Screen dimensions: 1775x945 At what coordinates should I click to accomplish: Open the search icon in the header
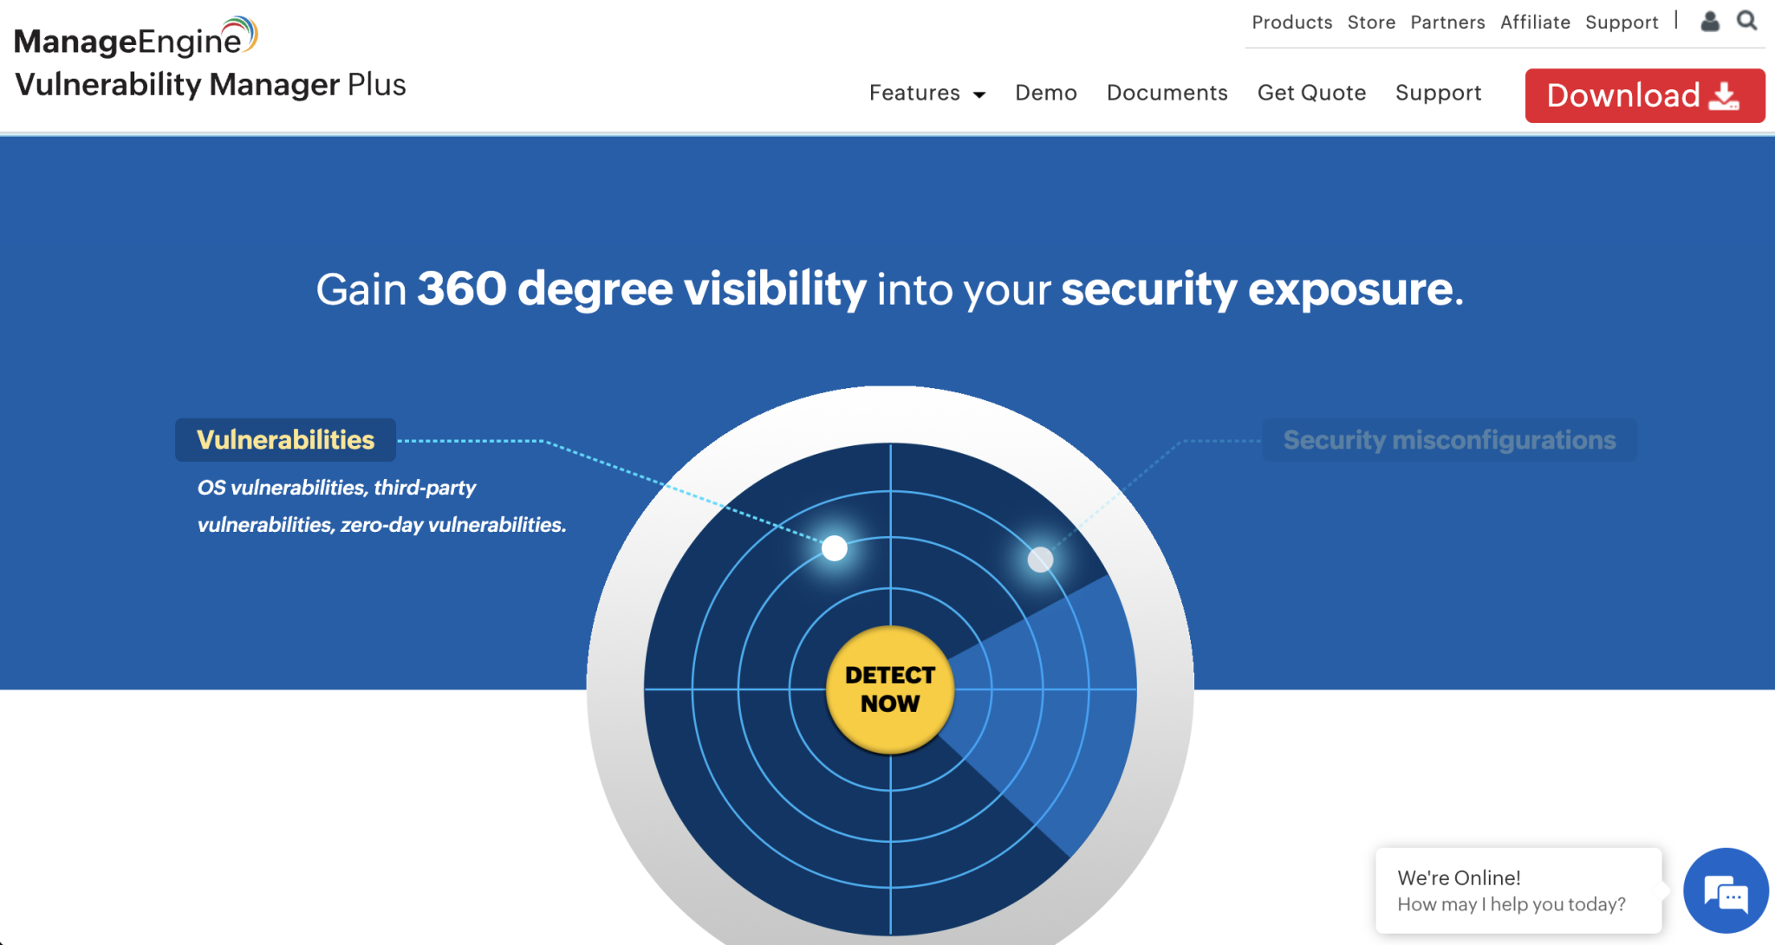1747,21
